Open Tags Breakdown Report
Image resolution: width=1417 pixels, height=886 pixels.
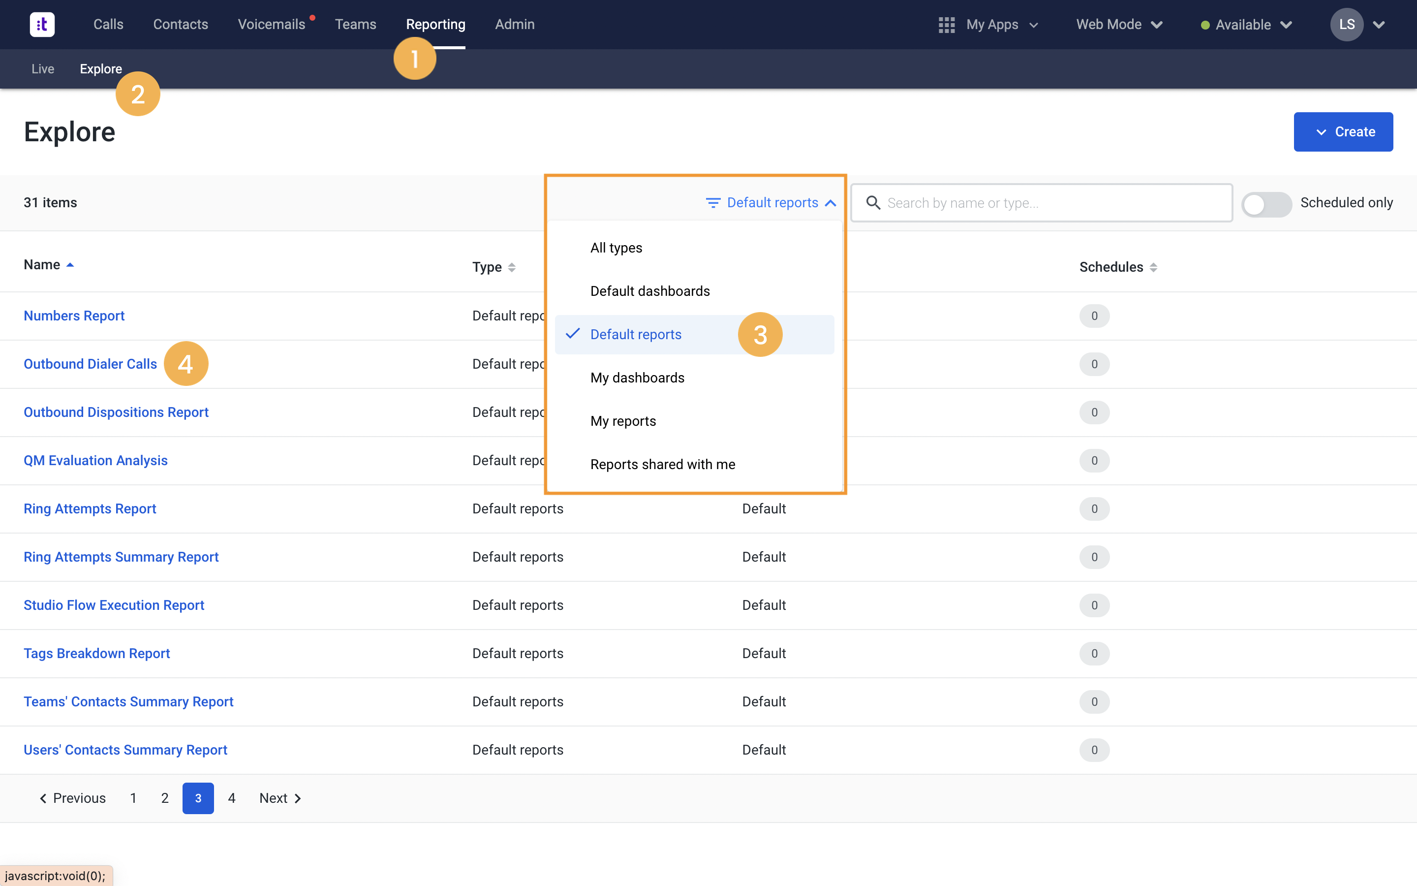(96, 653)
